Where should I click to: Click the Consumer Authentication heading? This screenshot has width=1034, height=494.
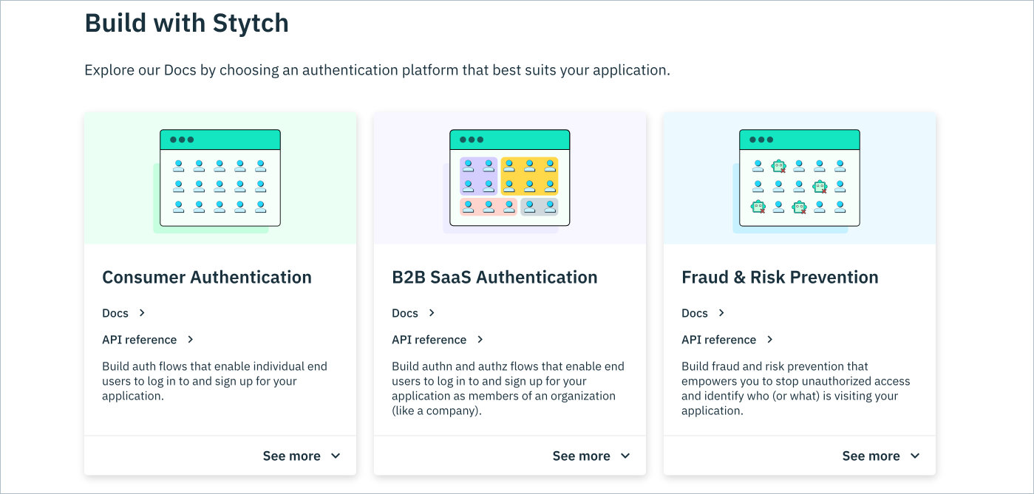pos(207,277)
